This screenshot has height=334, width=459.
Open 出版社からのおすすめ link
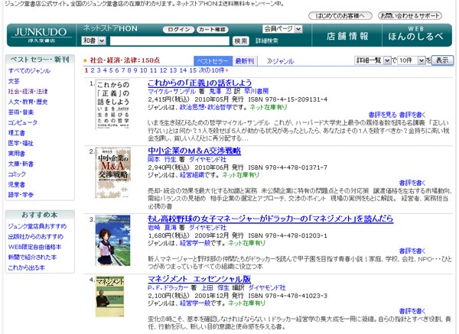[36, 236]
